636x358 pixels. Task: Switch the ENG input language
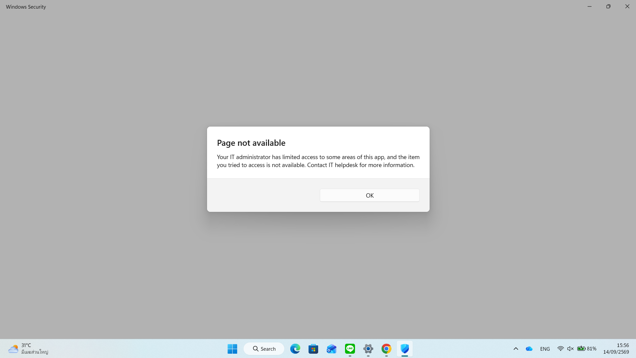545,349
